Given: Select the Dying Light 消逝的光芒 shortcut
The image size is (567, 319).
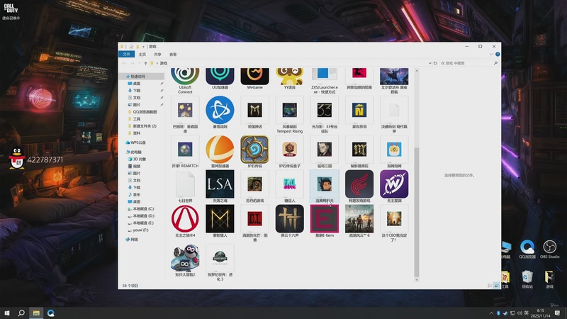Looking at the screenshot, I should [x=254, y=219].
